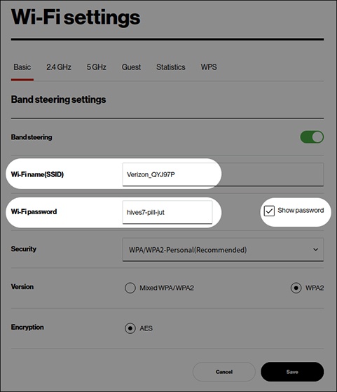Select the Basic tab
This screenshot has width=337, height=392.
tap(22, 67)
